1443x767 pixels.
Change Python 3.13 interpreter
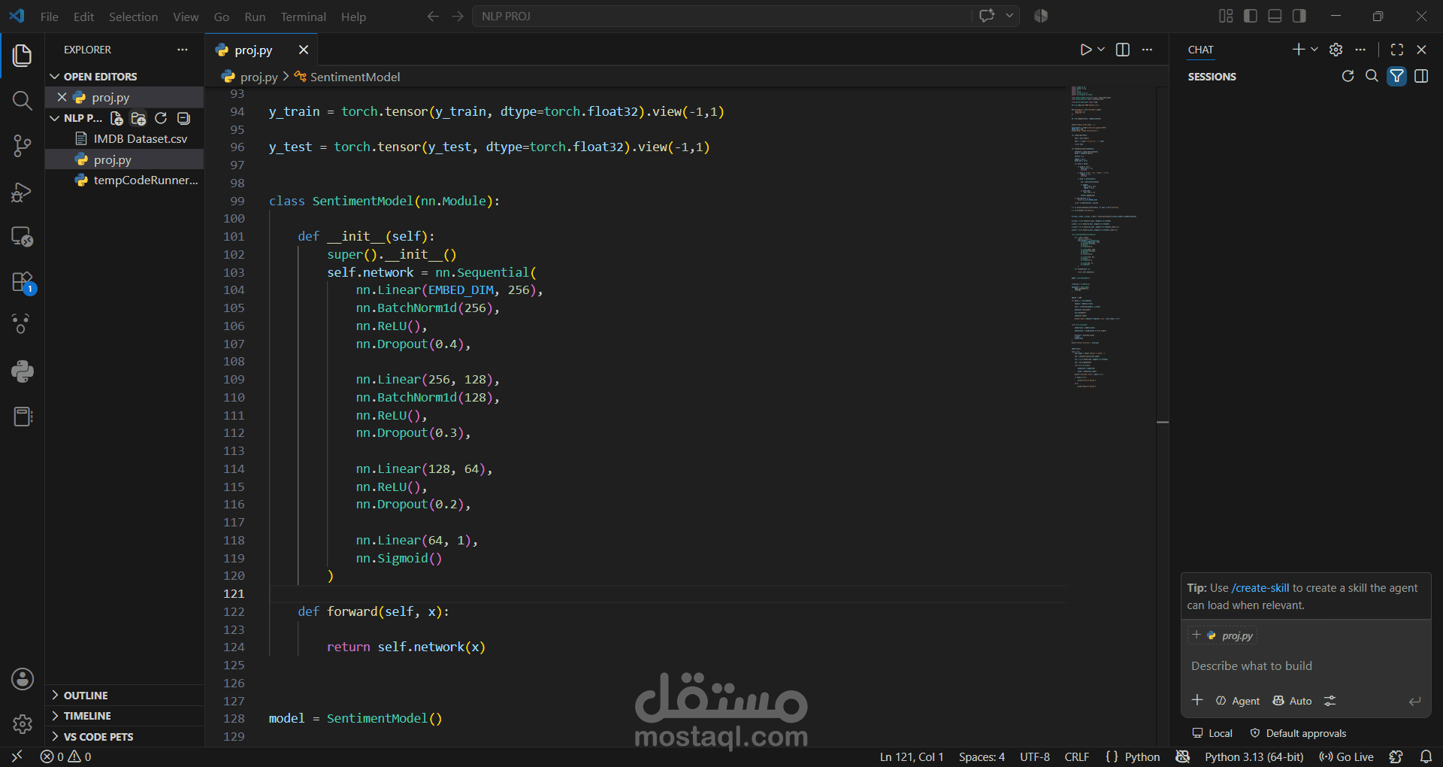(x=1254, y=757)
